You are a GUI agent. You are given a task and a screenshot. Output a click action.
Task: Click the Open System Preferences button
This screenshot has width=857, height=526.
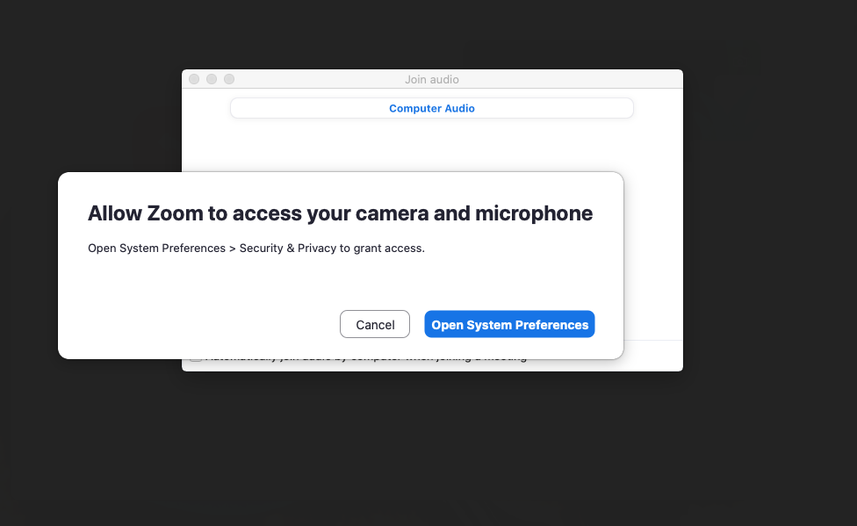click(x=509, y=324)
